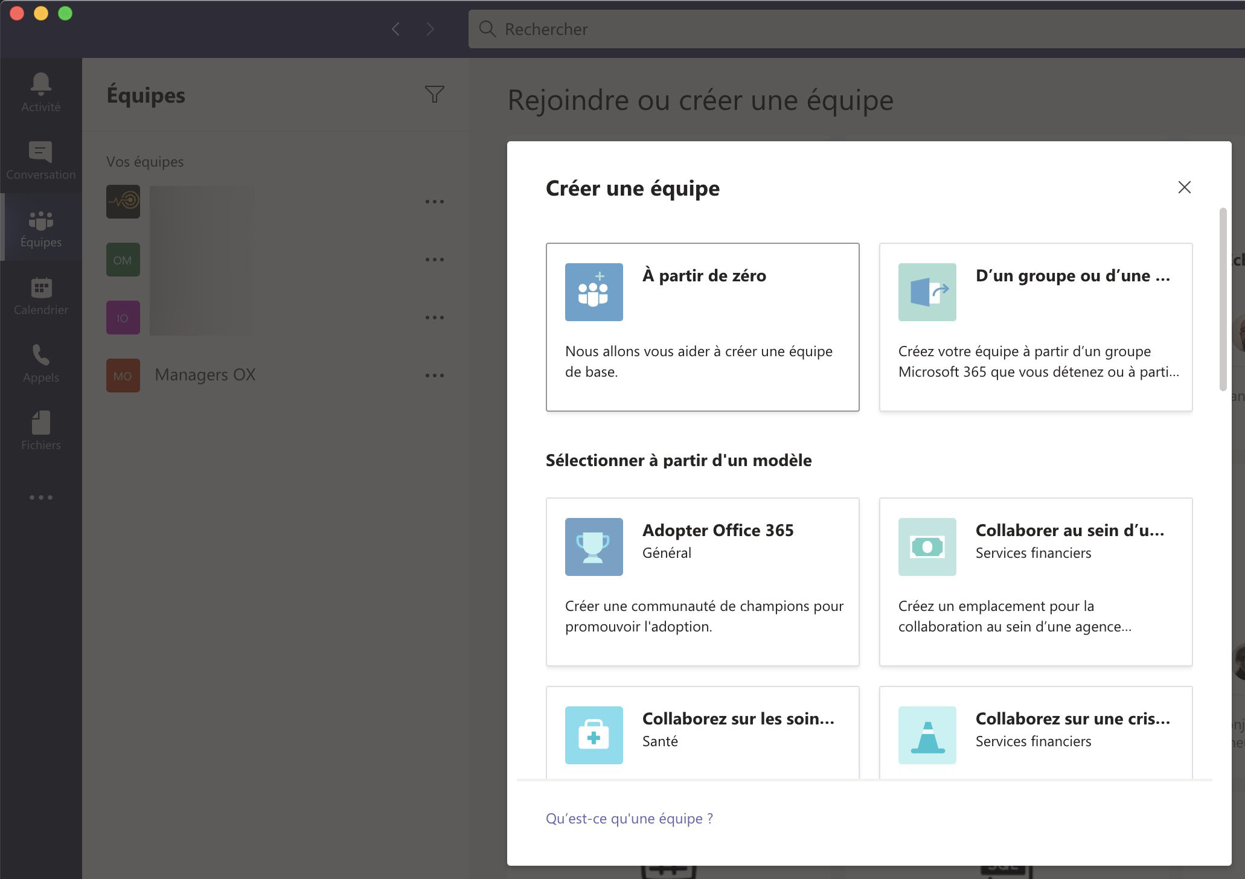This screenshot has width=1245, height=879.
Task: Open "Qu'est-ce qu'une équipe ?" link
Action: point(629,819)
